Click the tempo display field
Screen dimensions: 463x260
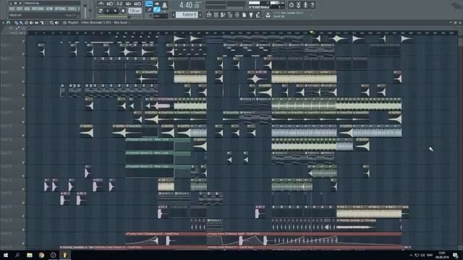coord(135,11)
